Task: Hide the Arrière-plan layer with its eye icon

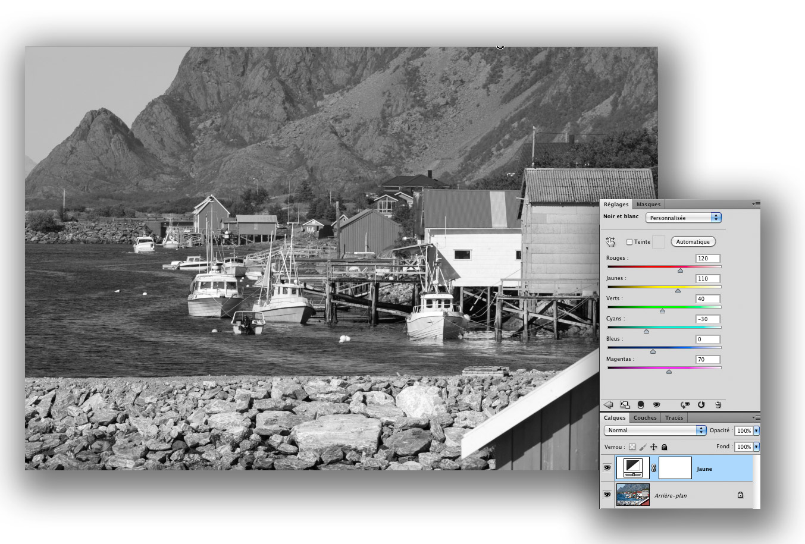Action: click(607, 494)
